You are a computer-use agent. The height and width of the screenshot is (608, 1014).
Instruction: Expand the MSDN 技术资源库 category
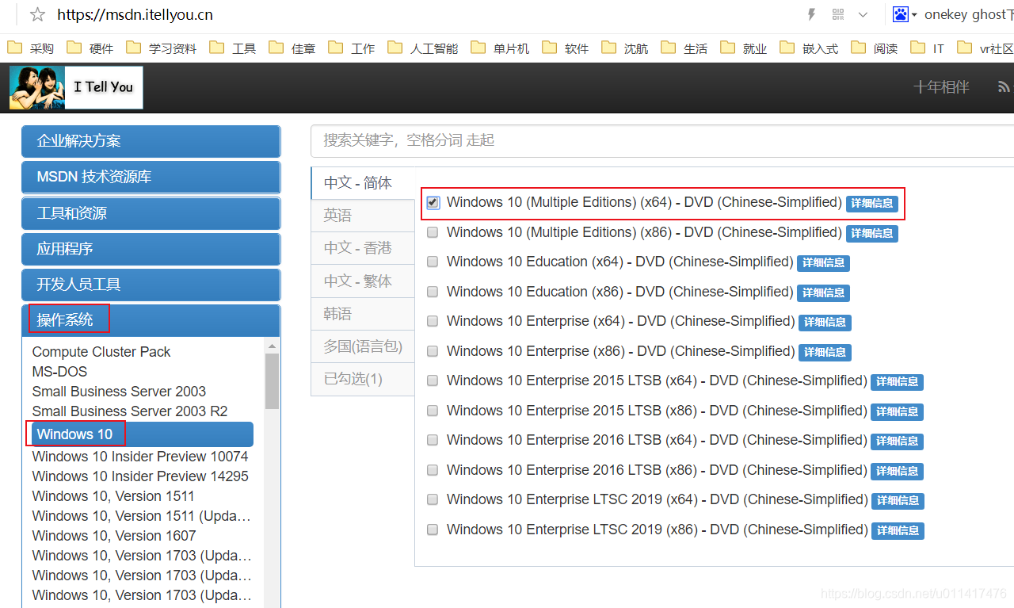tap(151, 177)
